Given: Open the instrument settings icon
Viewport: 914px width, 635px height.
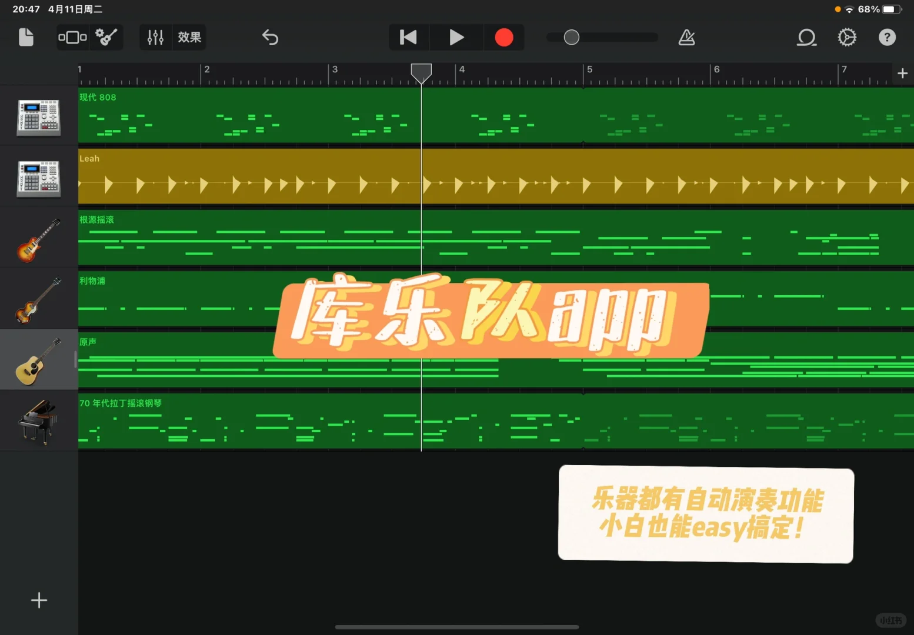Looking at the screenshot, I should click(x=106, y=37).
